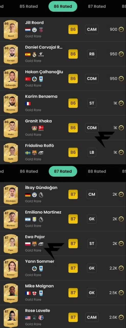Open İlkay Gündoğan's player card thumbnail
This screenshot has height=328, width=126.
(11, 194)
